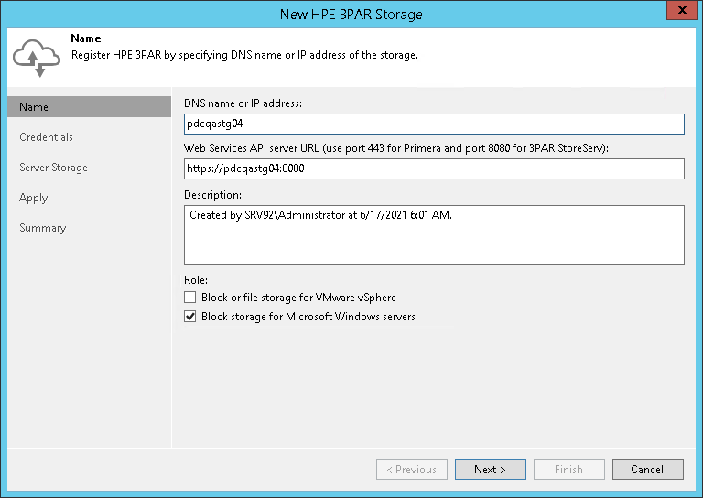This screenshot has height=498, width=703.
Task: Click the disabled Finish button
Action: click(x=569, y=470)
